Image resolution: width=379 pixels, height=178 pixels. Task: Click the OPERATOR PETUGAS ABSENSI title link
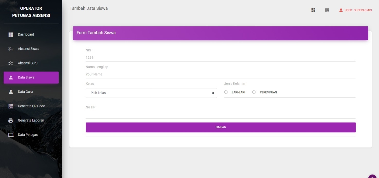tap(31, 12)
